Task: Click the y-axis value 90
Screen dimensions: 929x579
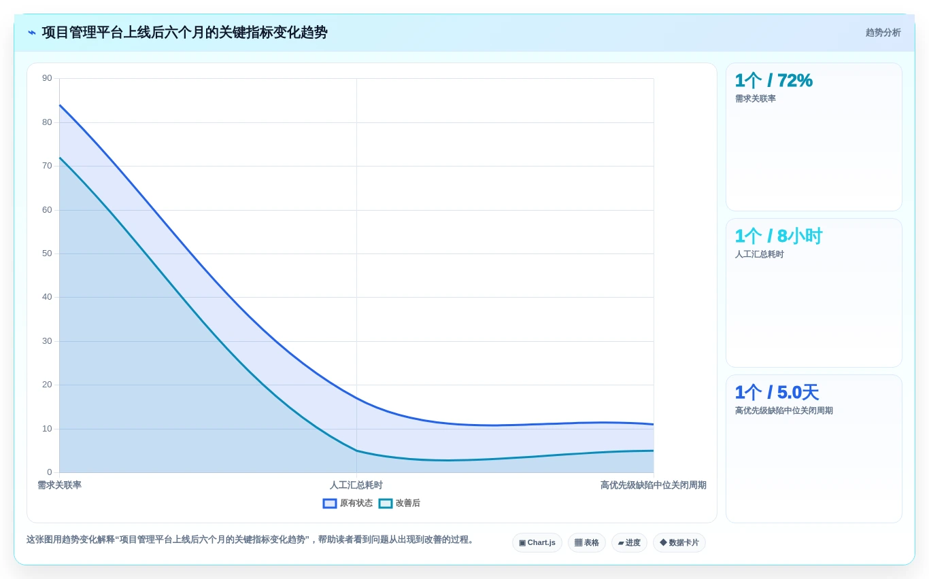Action: (47, 78)
